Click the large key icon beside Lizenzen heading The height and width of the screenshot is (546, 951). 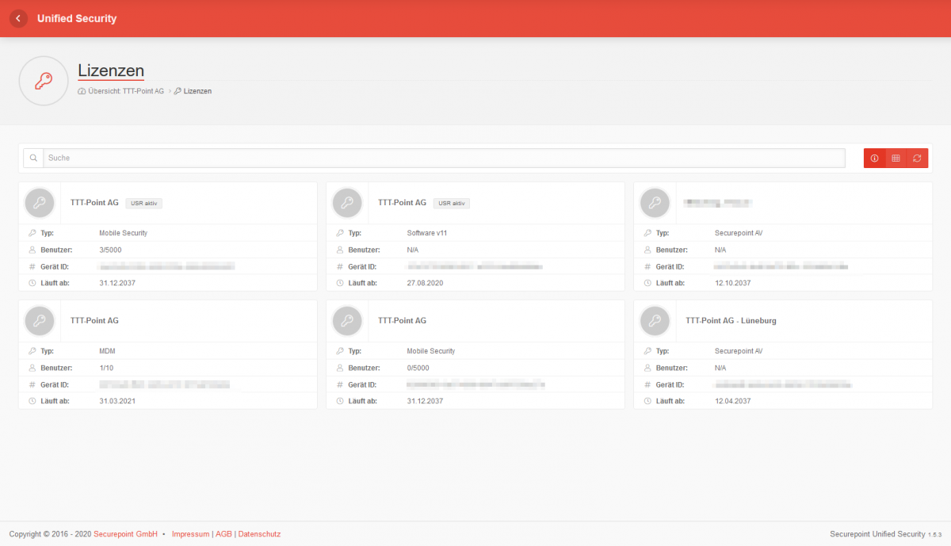(44, 80)
